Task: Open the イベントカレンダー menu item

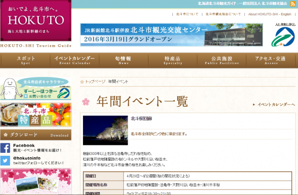Action: 74,61
